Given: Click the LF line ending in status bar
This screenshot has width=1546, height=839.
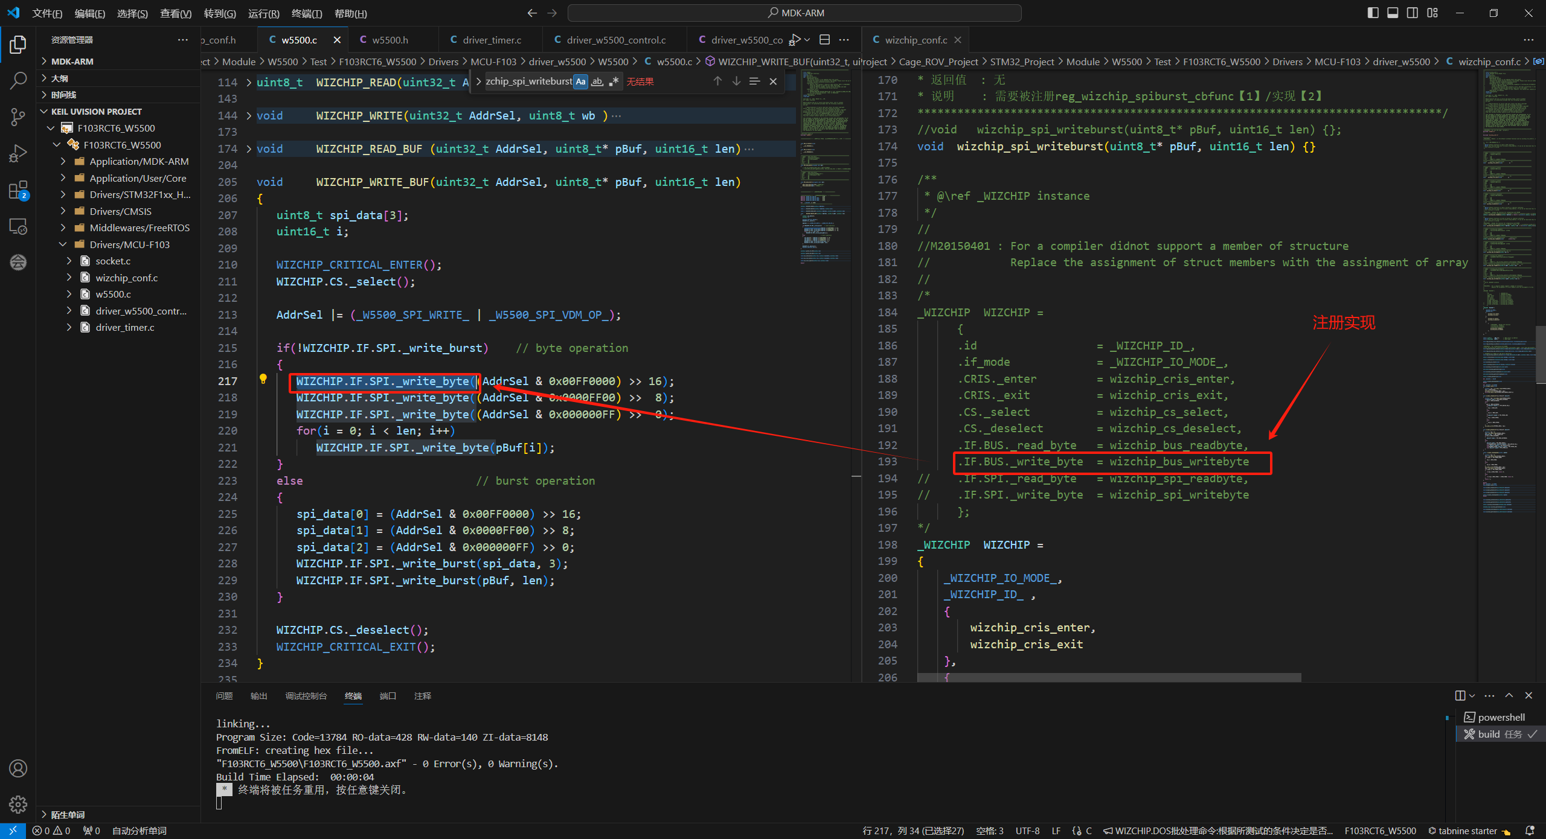Looking at the screenshot, I should [1056, 831].
